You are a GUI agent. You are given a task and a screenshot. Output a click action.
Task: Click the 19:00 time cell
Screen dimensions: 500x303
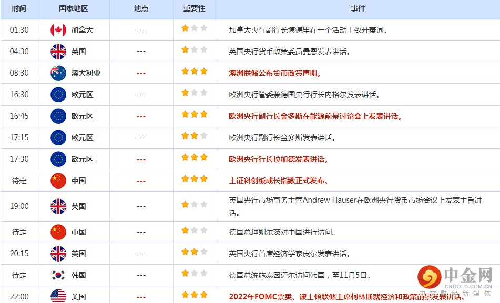[x=19, y=206]
